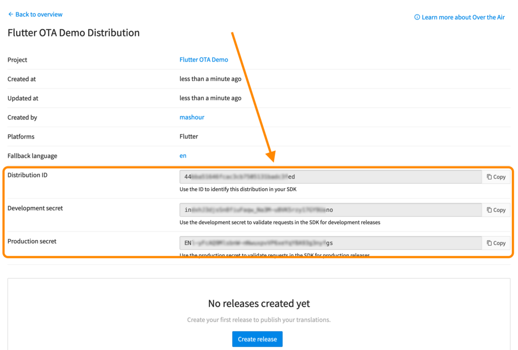The image size is (518, 350).
Task: Click the development secret help text
Action: point(280,222)
